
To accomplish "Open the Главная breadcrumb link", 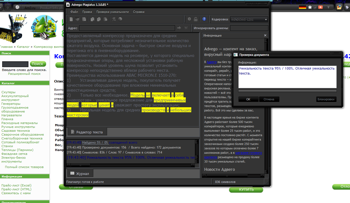I will click(6, 47).
